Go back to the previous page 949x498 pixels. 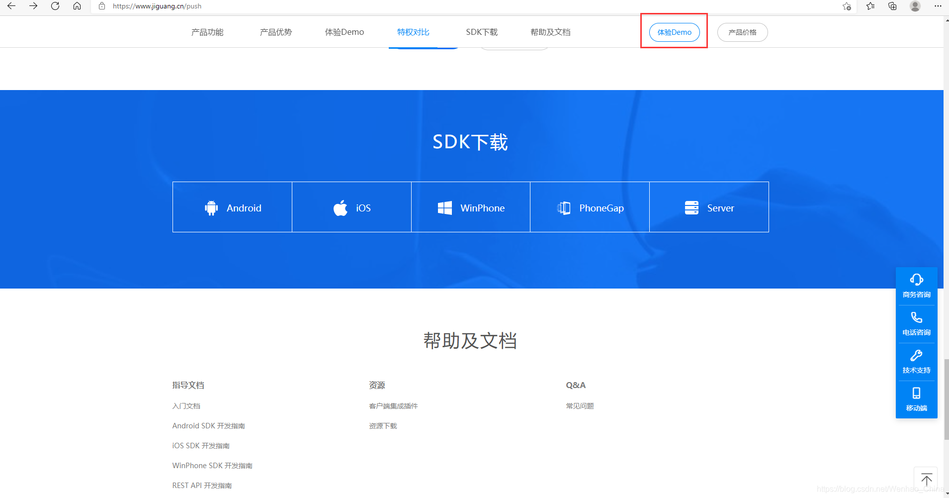(x=11, y=6)
